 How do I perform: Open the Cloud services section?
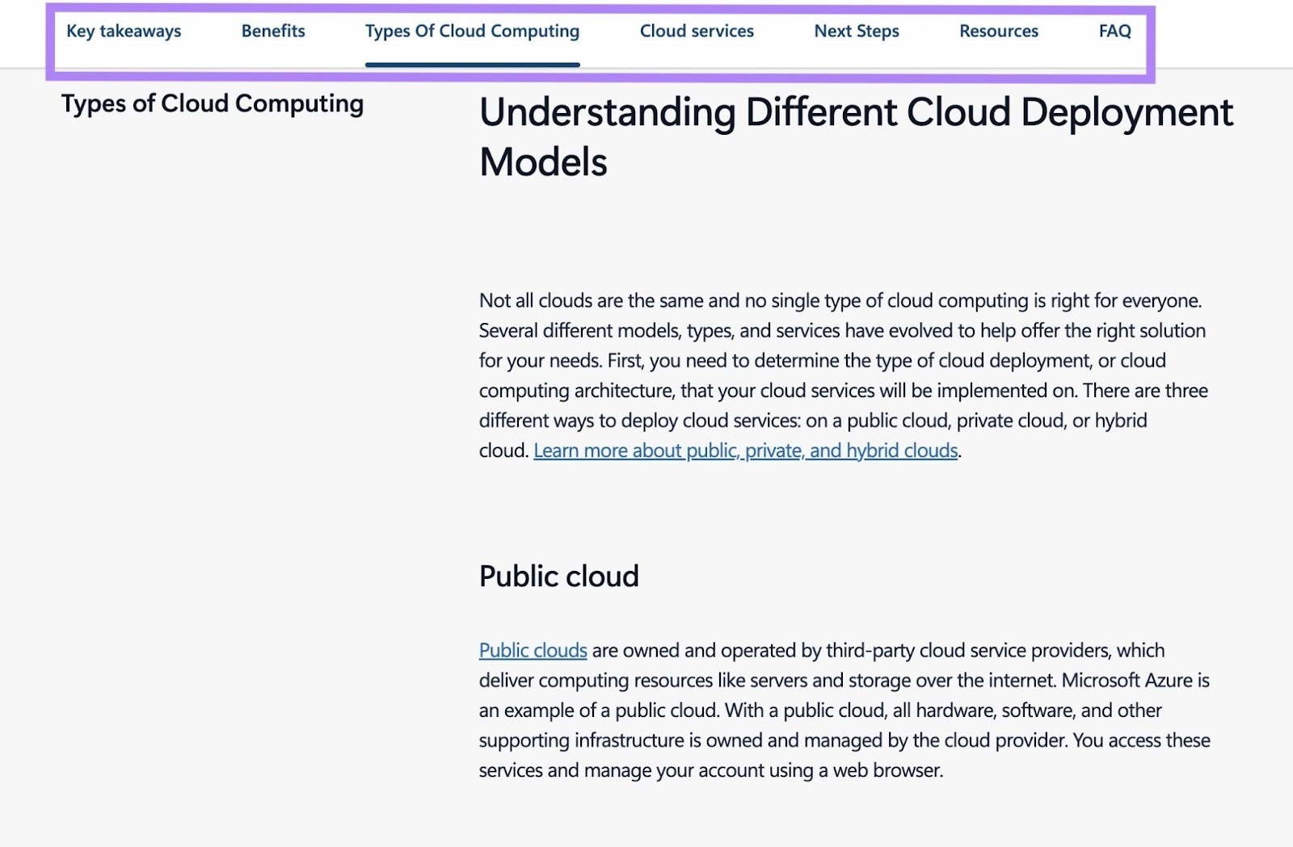point(697,31)
